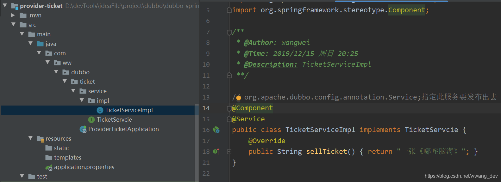
Task: Click the static folder icon
Action: (x=49, y=148)
